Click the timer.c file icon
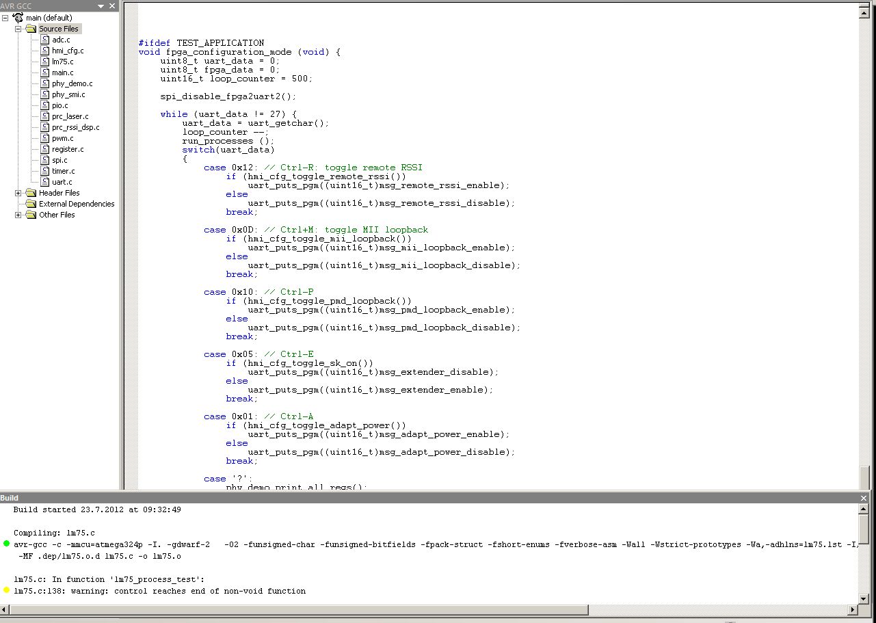 pos(45,171)
